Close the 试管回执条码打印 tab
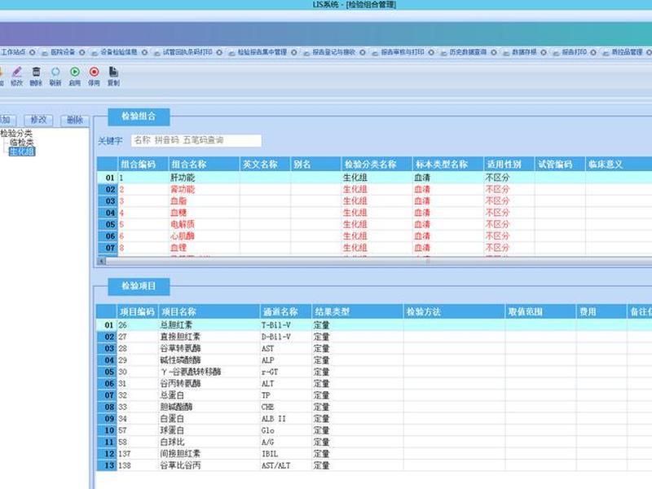The width and height of the screenshot is (652, 489). [219, 52]
